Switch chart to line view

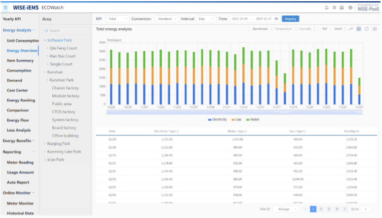coord(351,29)
